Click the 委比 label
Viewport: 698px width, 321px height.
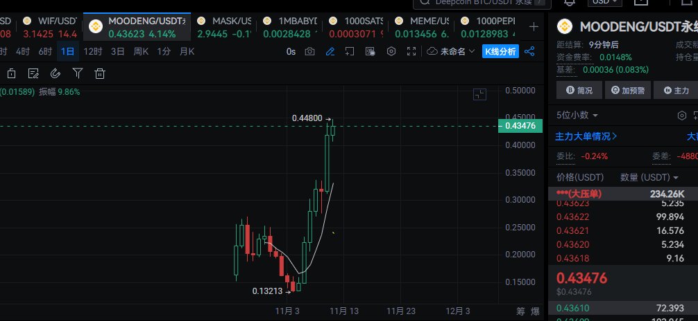[565, 156]
